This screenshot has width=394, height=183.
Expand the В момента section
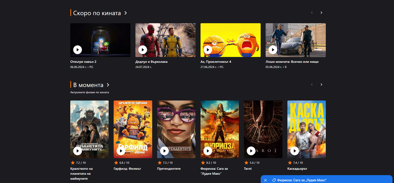[108, 85]
